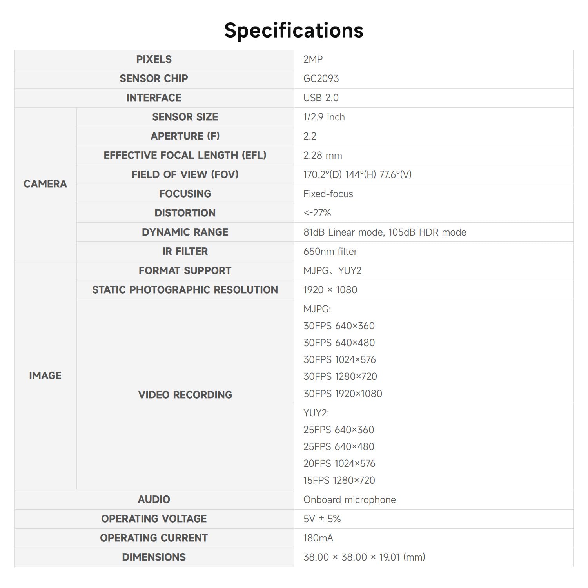Screen dimensions: 588x588
Task: Click the GC2093 sensor chip value
Action: click(x=321, y=78)
